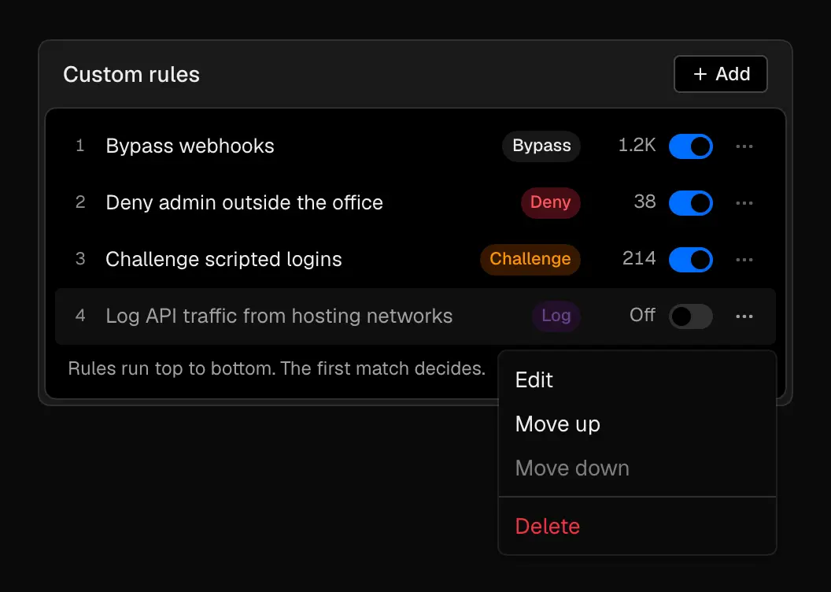This screenshot has width=831, height=592.
Task: Click the purple Log action badge
Action: 556,316
